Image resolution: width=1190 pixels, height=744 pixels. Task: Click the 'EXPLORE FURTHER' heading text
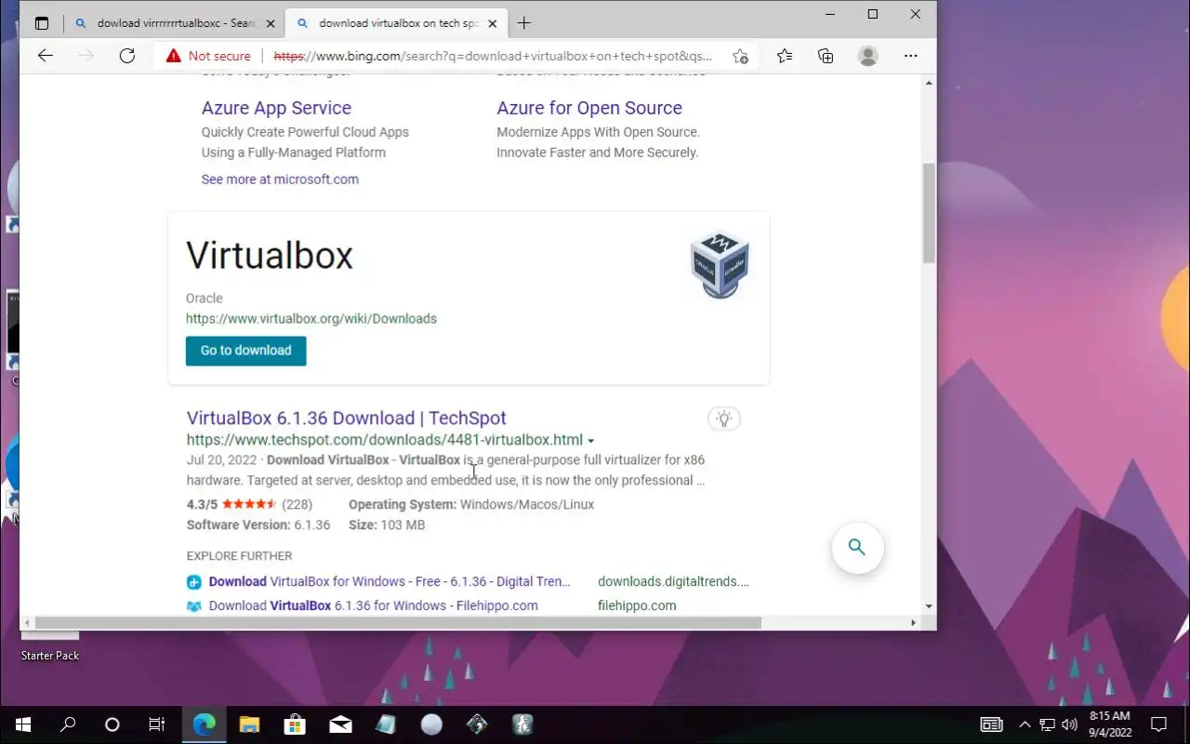point(239,556)
